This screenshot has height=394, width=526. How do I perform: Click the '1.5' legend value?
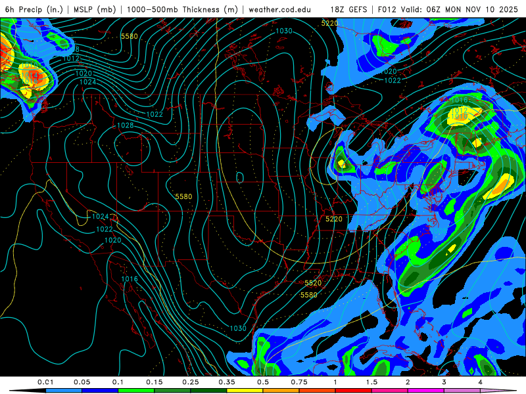(371, 382)
